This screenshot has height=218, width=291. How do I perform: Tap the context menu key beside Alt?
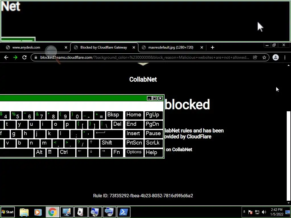coord(52,153)
